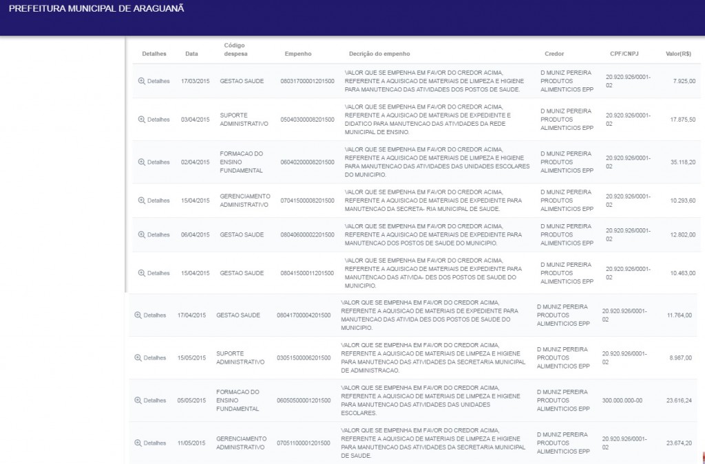705x464 pixels.
Task: Click the 300.000.000-00 CPF/CNPJ cell
Action: pyautogui.click(x=622, y=401)
